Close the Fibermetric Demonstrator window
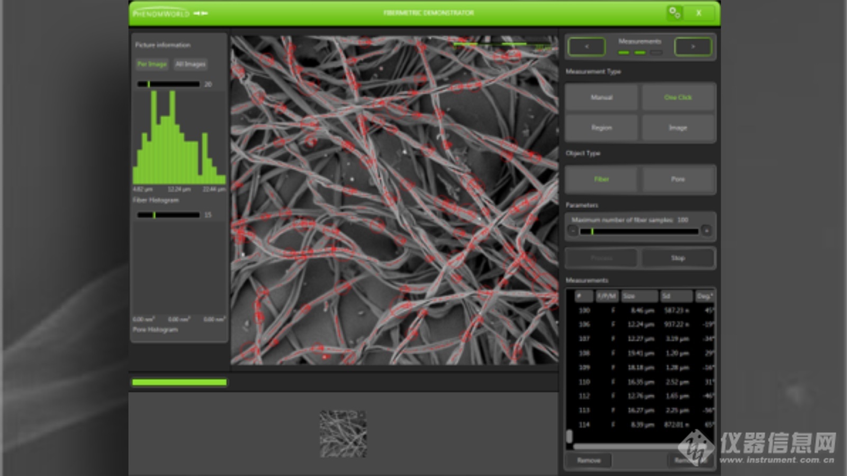The height and width of the screenshot is (476, 847). 699,13
